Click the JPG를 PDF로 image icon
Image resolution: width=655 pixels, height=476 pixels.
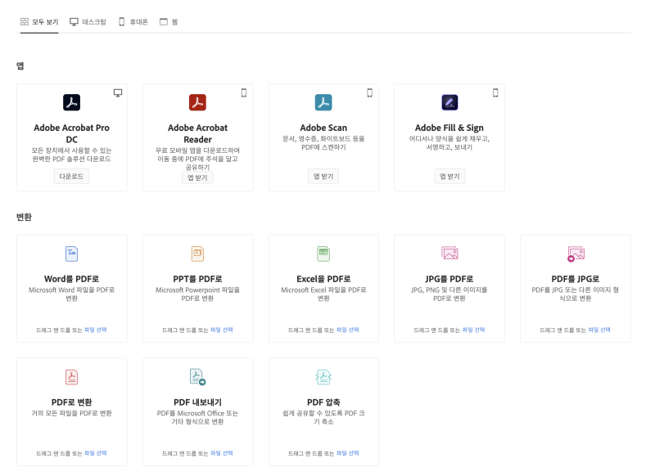(449, 253)
